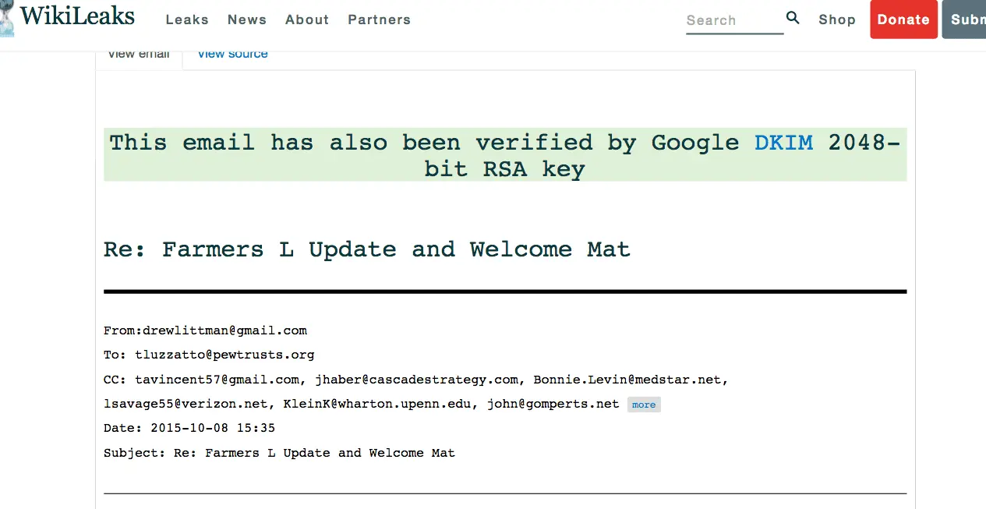Open the Leaks menu item
Screen dimensions: 986x509
pyautogui.click(x=187, y=19)
